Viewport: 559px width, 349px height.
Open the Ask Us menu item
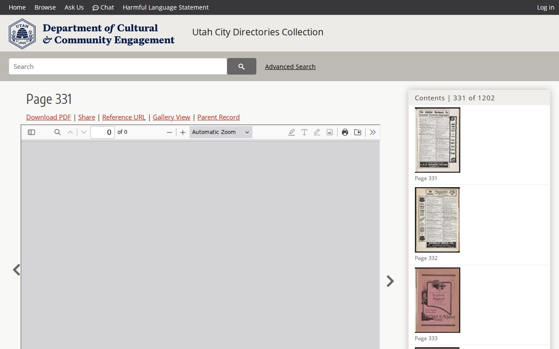pos(74,7)
